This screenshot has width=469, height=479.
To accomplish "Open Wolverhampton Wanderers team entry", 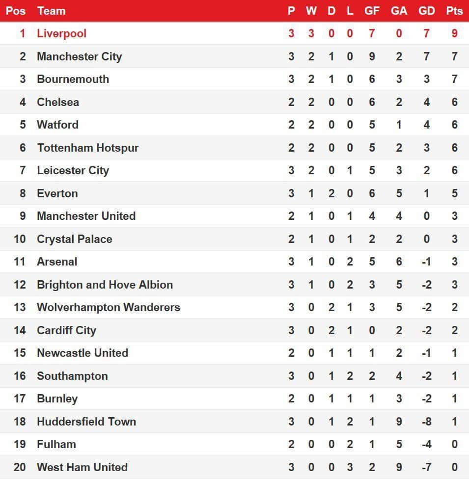I will click(x=108, y=307).
